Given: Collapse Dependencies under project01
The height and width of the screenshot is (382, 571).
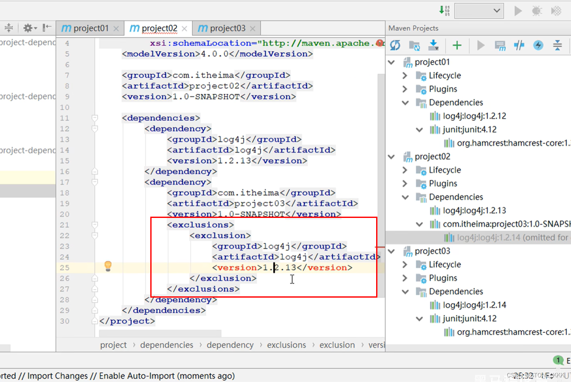Looking at the screenshot, I should [x=405, y=103].
